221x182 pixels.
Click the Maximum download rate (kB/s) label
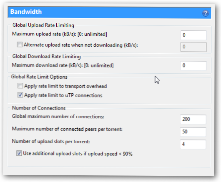point(63,65)
